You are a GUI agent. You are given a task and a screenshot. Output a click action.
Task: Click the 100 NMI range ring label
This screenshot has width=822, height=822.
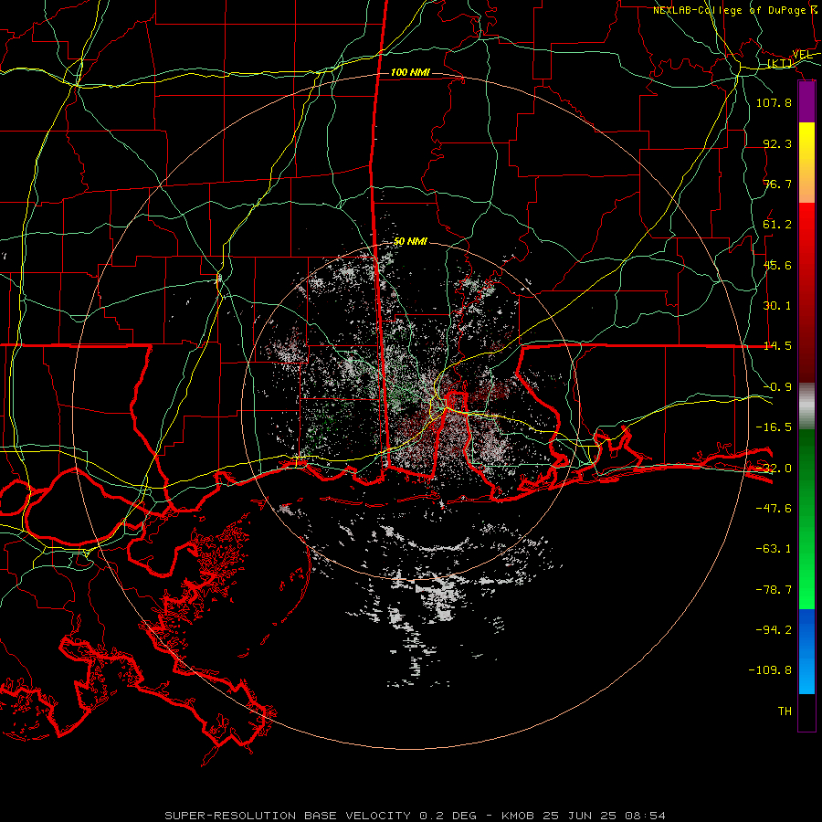[x=410, y=72]
